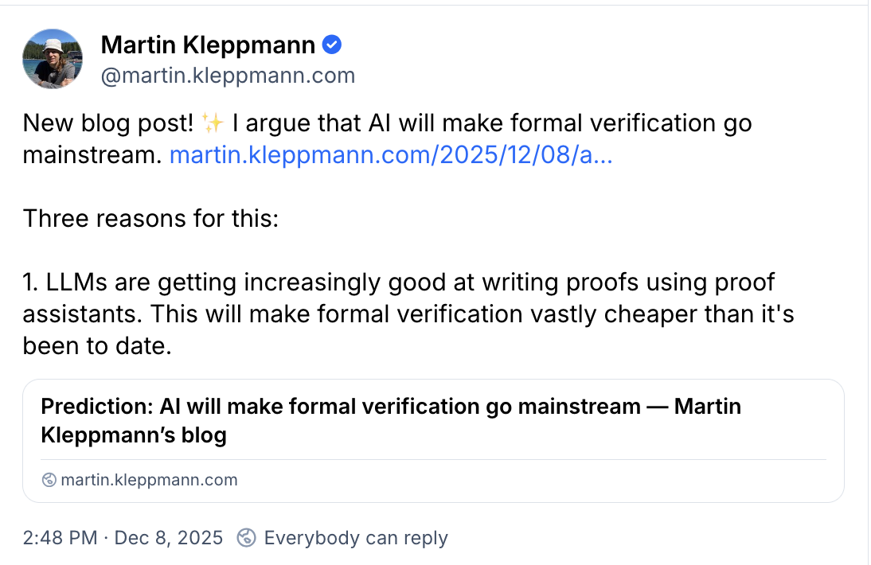The image size is (871, 565).
Task: Open the martin.kleppmann.com/2025/12/08 blog link
Action: click(x=391, y=154)
